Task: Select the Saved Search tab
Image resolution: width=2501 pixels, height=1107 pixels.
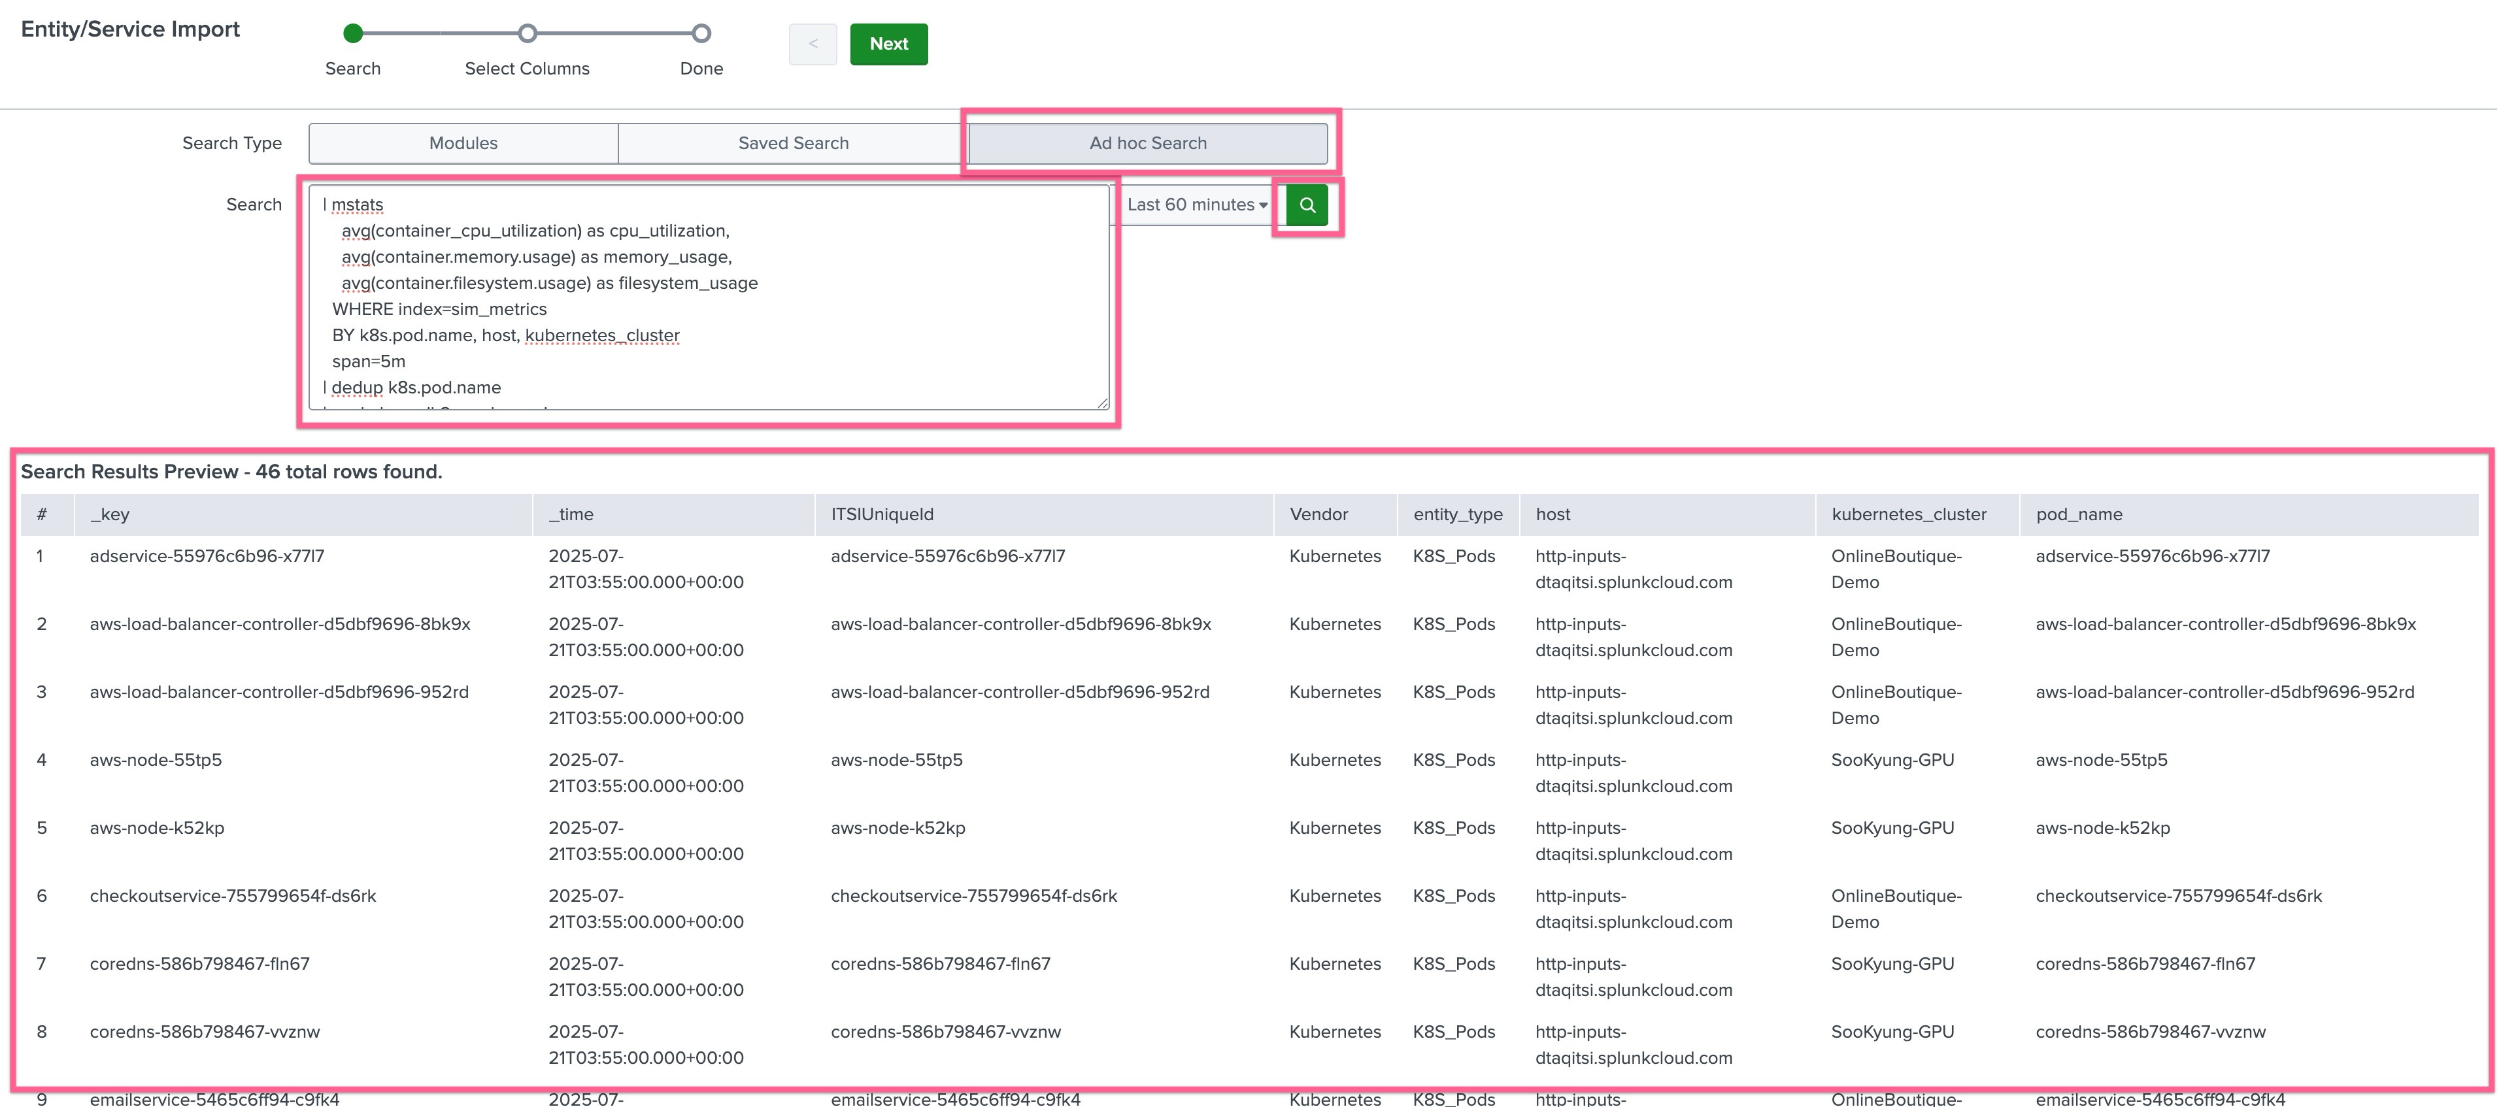Action: [793, 144]
